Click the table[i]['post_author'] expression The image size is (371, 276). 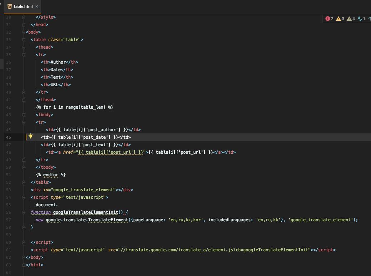pos(92,129)
